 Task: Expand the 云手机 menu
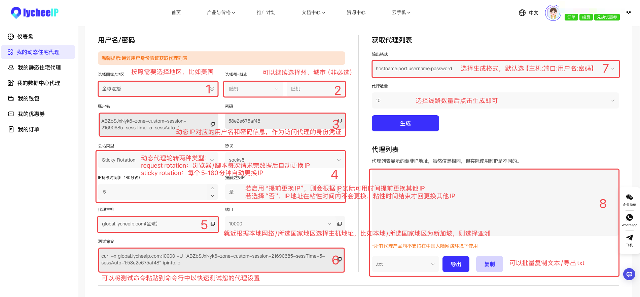click(401, 12)
